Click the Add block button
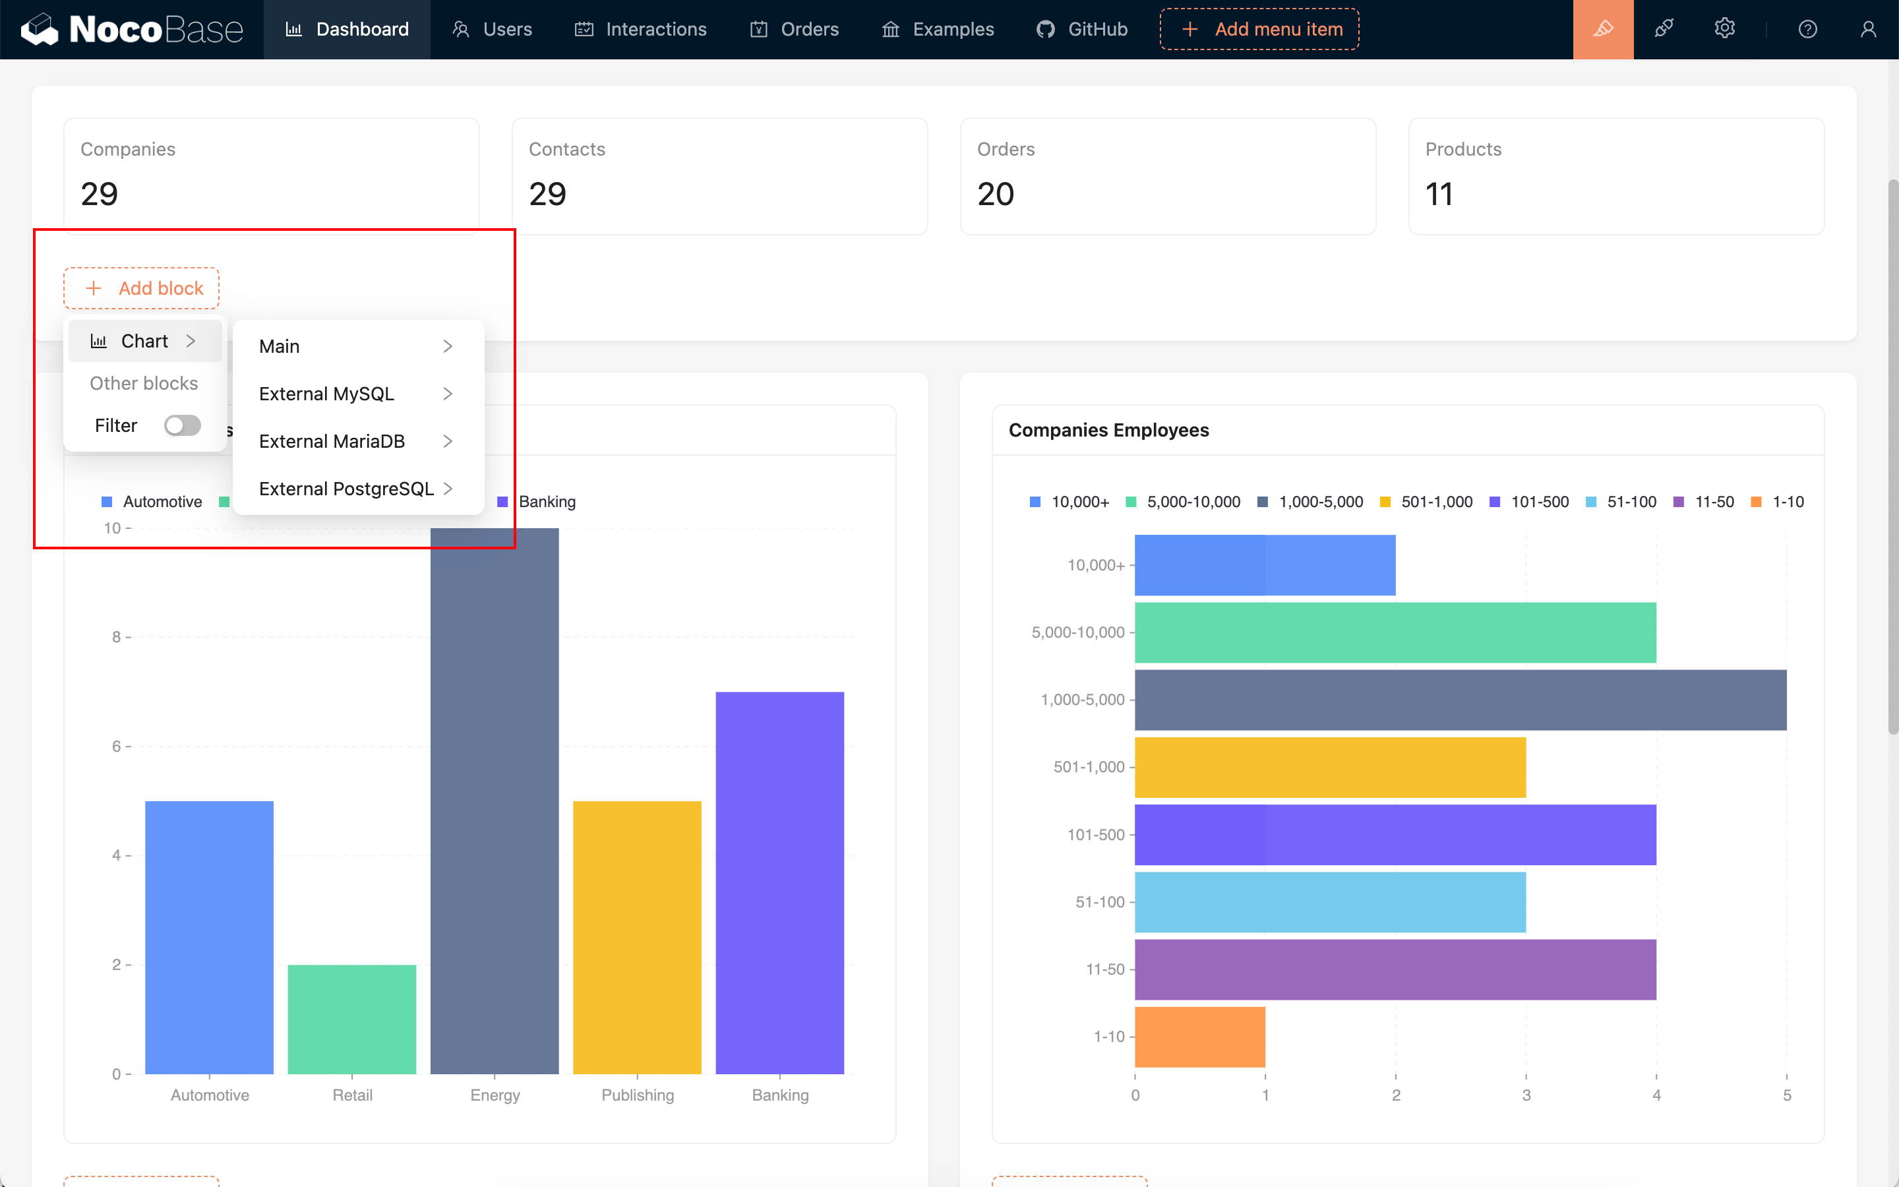 click(140, 288)
